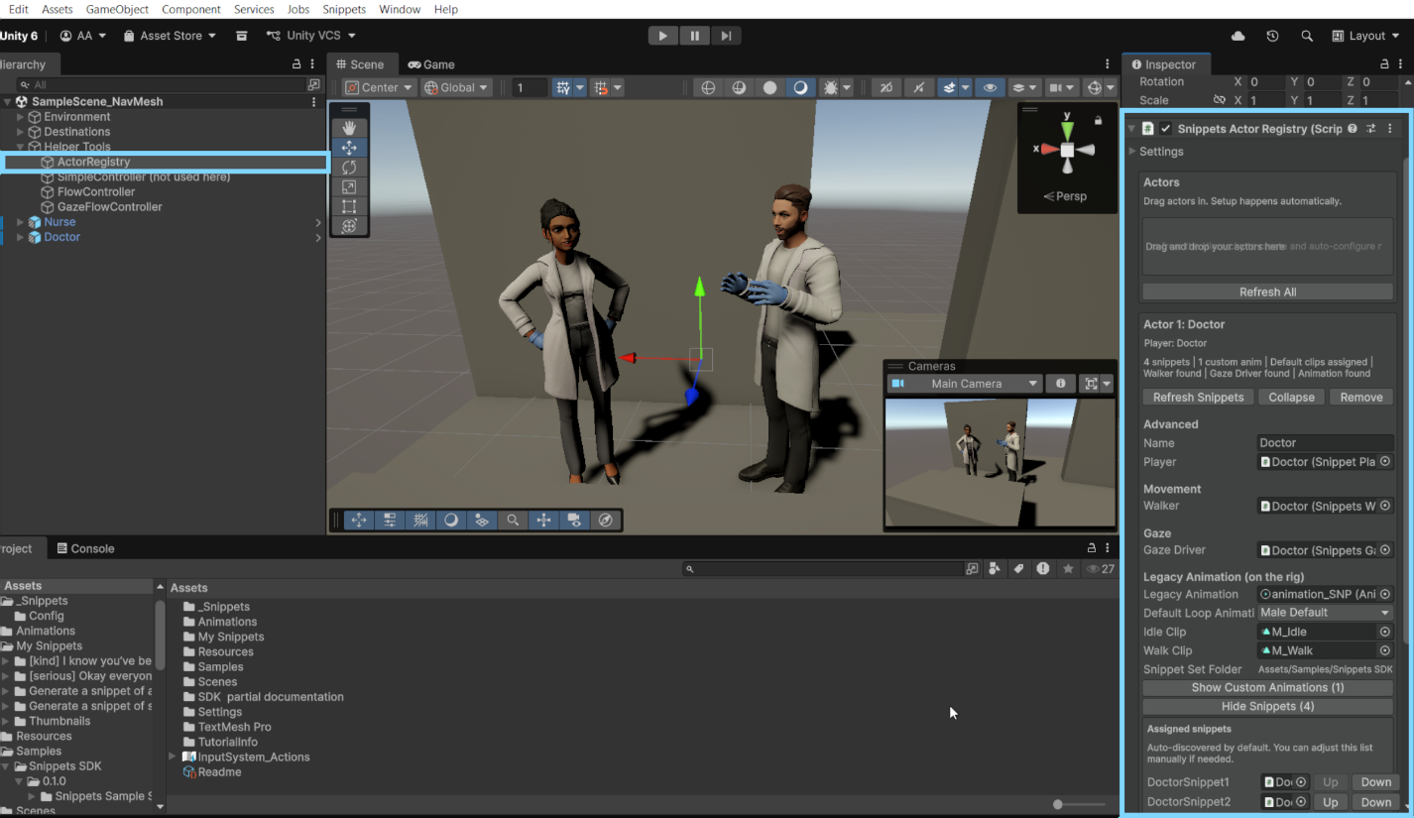This screenshot has width=1414, height=818.
Task: Toggle the Hierarchy panel lock
Action: click(x=296, y=64)
